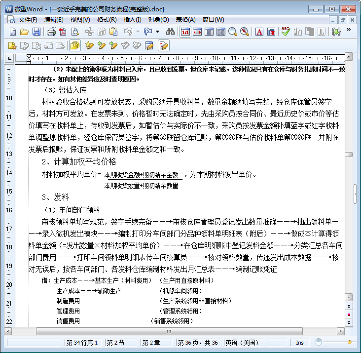The image size is (361, 353).
Task: Toggle the stacked yellow notes button
Action: 75,45
